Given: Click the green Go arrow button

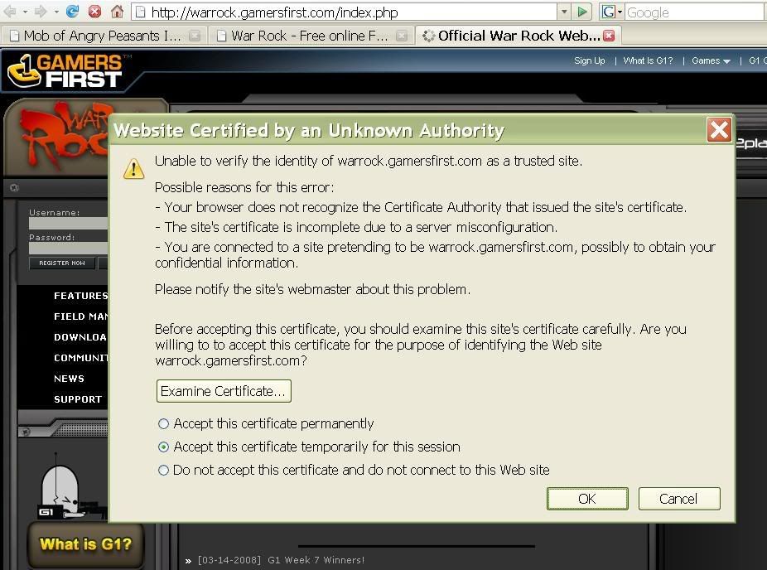Looking at the screenshot, I should (583, 12).
